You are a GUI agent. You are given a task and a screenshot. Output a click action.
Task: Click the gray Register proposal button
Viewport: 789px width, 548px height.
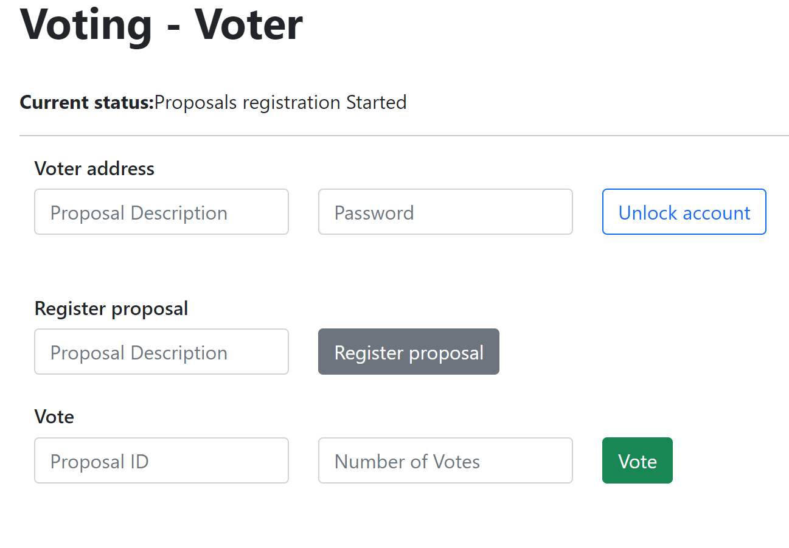pos(409,352)
